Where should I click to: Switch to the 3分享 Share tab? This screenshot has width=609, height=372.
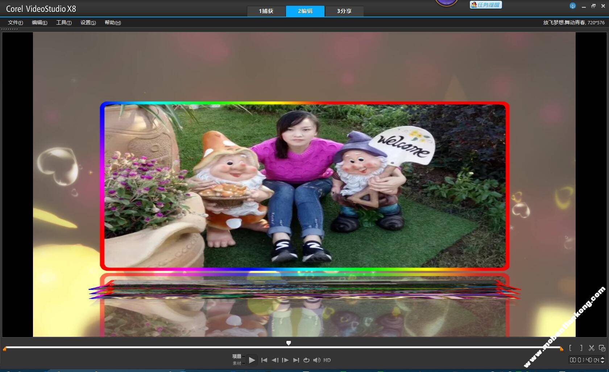(x=344, y=11)
